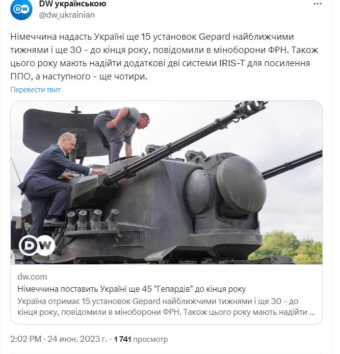Open the DW profile avatar
Image resolution: width=340 pixels, height=354 pixels.
point(21,9)
